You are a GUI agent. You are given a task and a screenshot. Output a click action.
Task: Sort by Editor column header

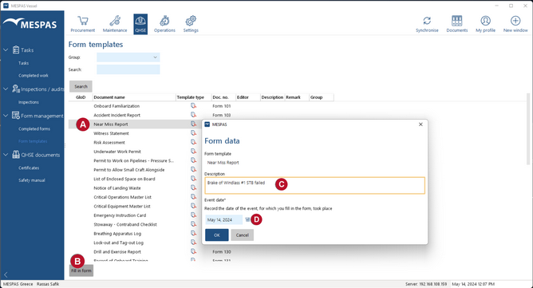[x=248, y=97]
